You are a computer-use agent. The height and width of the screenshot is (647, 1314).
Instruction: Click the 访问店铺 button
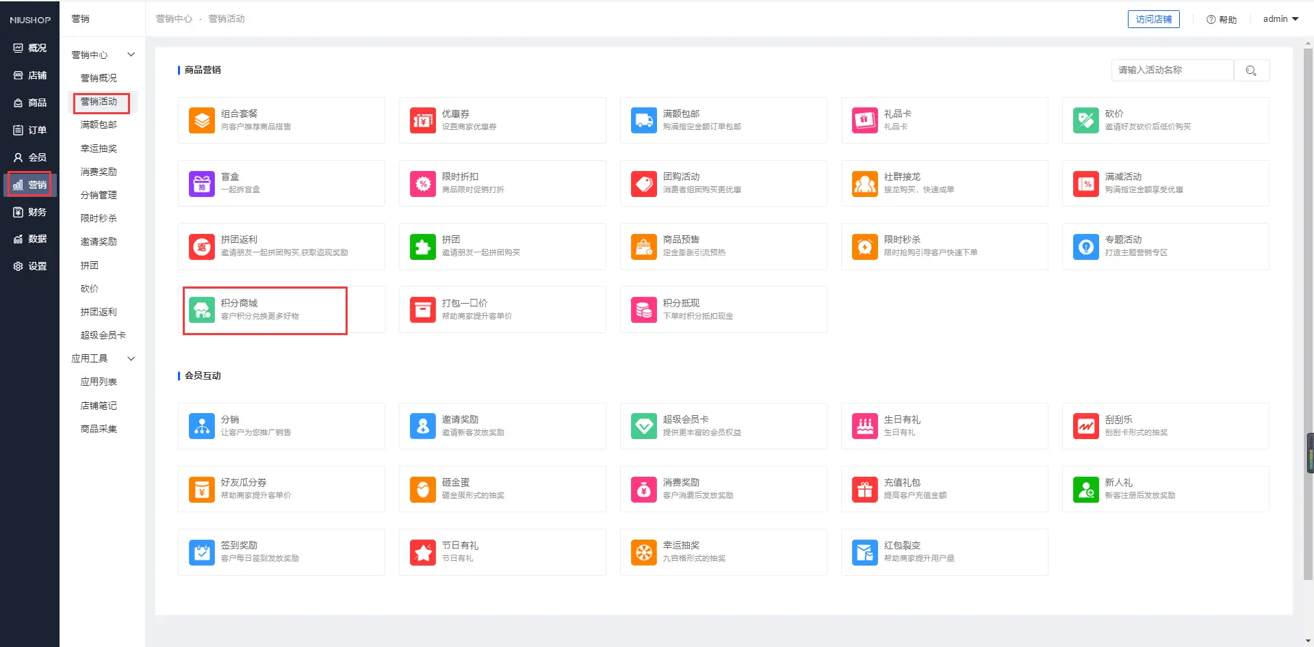coord(1153,19)
